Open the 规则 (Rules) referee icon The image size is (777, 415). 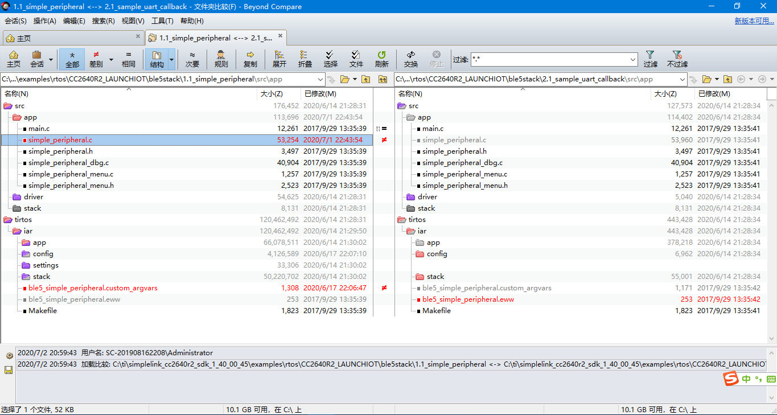(x=221, y=59)
